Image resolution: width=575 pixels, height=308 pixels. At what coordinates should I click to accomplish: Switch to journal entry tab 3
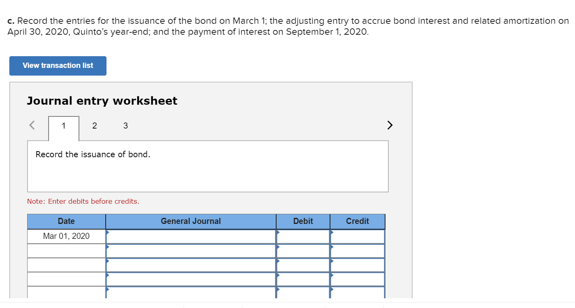(x=126, y=125)
